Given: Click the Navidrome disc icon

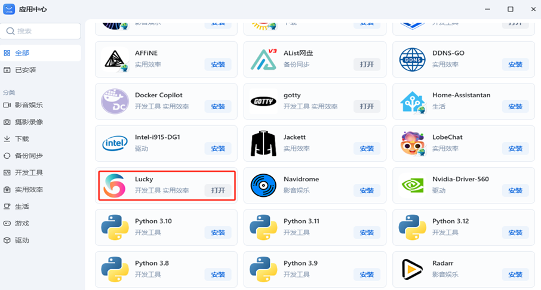Looking at the screenshot, I should 263,186.
